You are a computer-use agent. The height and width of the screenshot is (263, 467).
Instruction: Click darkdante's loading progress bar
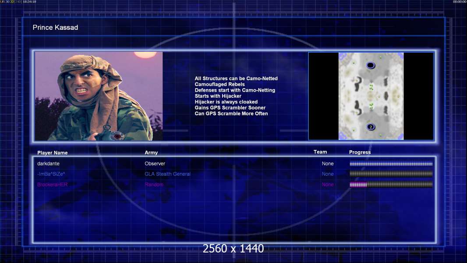tap(391, 163)
